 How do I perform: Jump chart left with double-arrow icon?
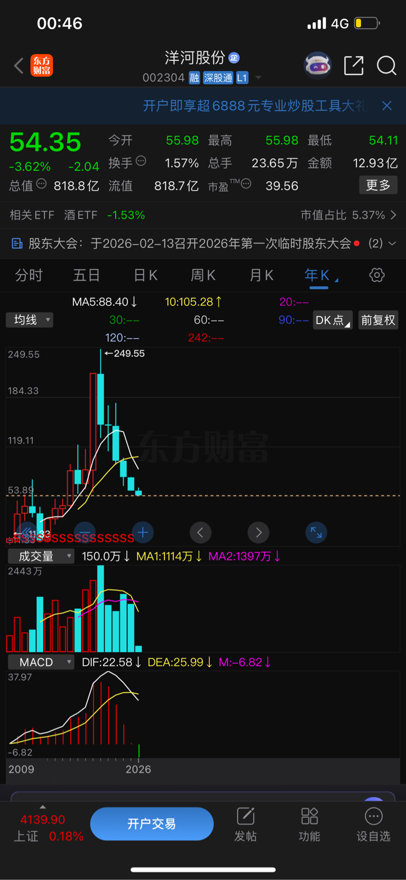pos(26,532)
